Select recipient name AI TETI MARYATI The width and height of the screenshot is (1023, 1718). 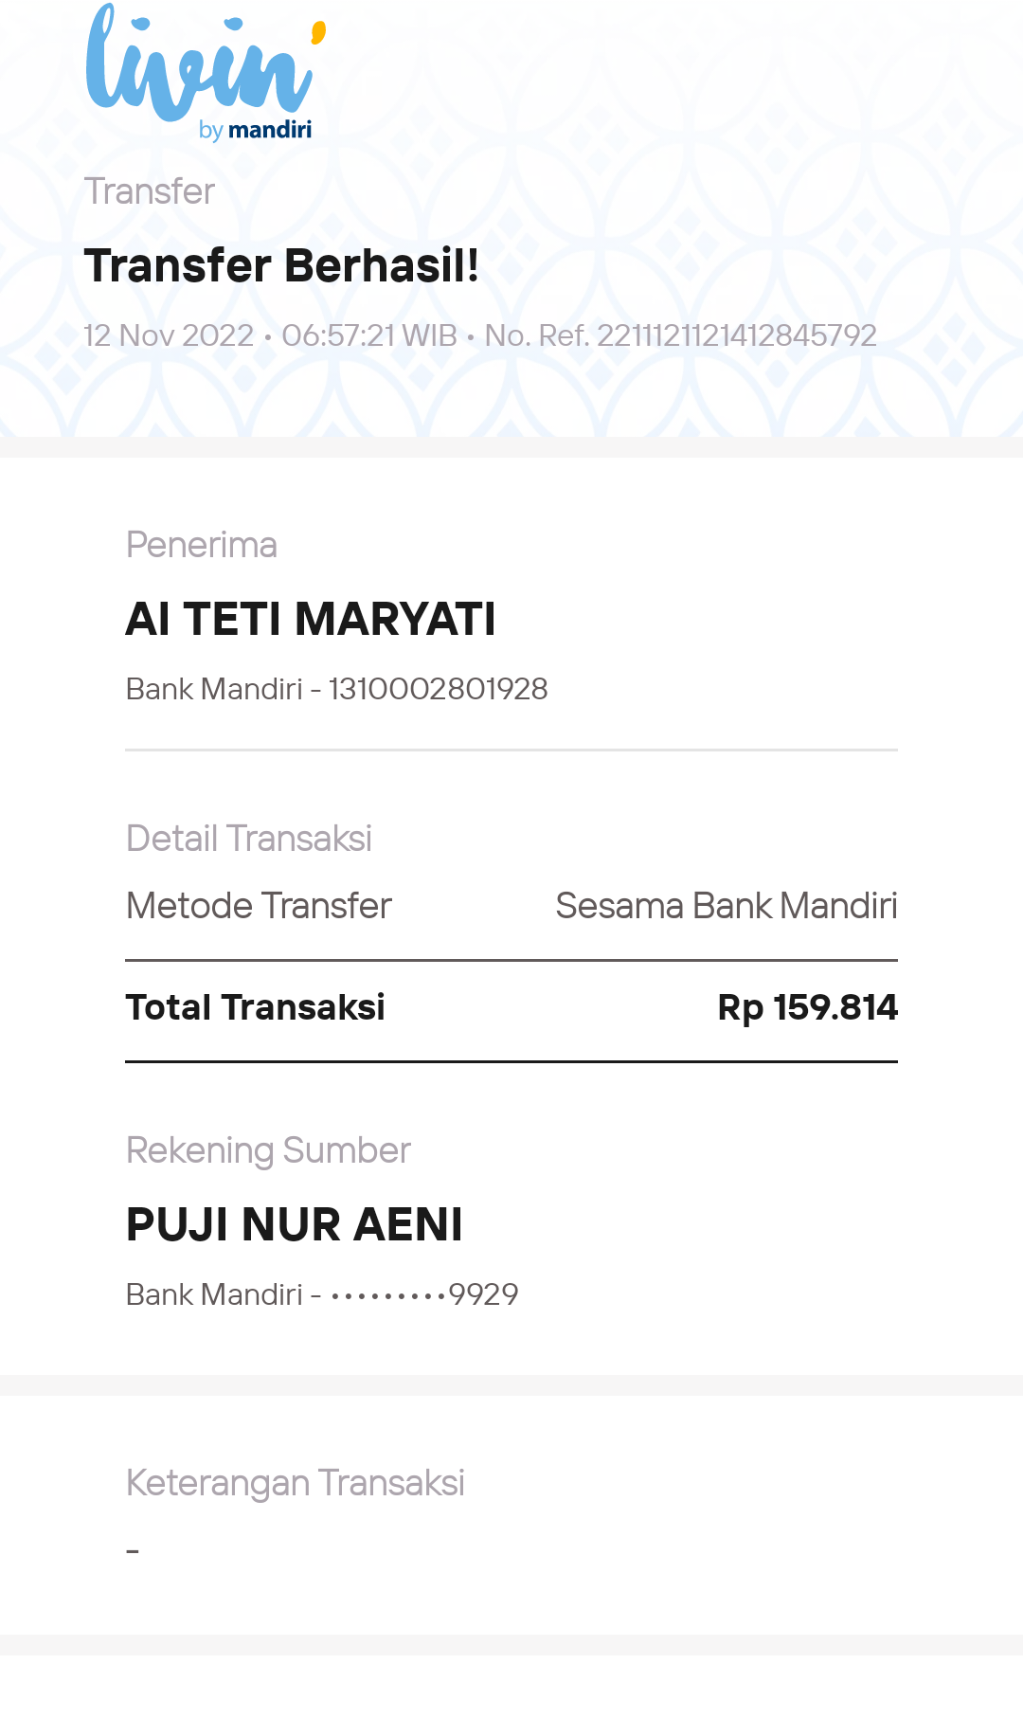tap(311, 619)
